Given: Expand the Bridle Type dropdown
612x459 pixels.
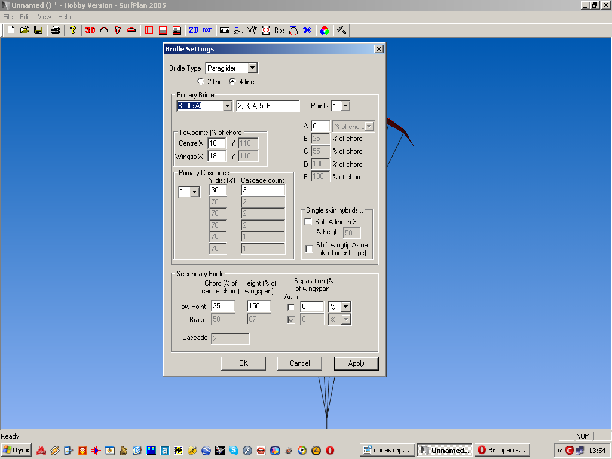Looking at the screenshot, I should pos(252,68).
